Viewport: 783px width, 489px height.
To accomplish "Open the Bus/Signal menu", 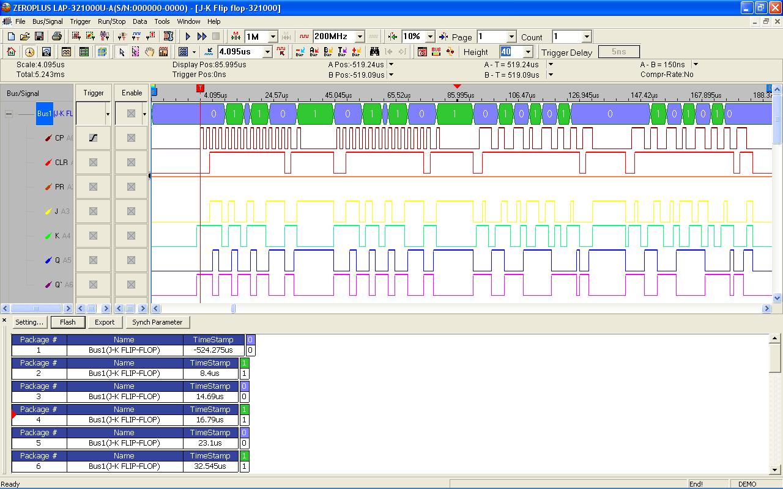I will pyautogui.click(x=48, y=21).
